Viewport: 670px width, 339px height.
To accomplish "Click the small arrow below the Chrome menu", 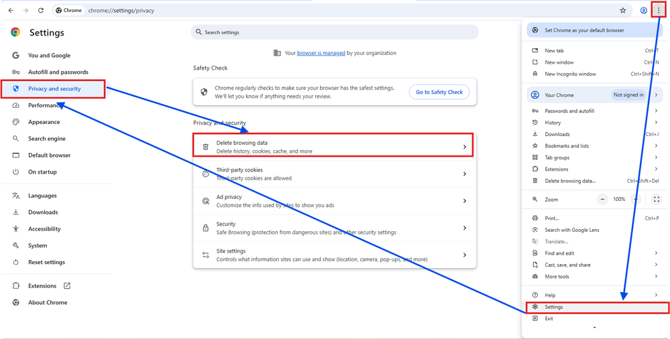I will click(x=595, y=328).
